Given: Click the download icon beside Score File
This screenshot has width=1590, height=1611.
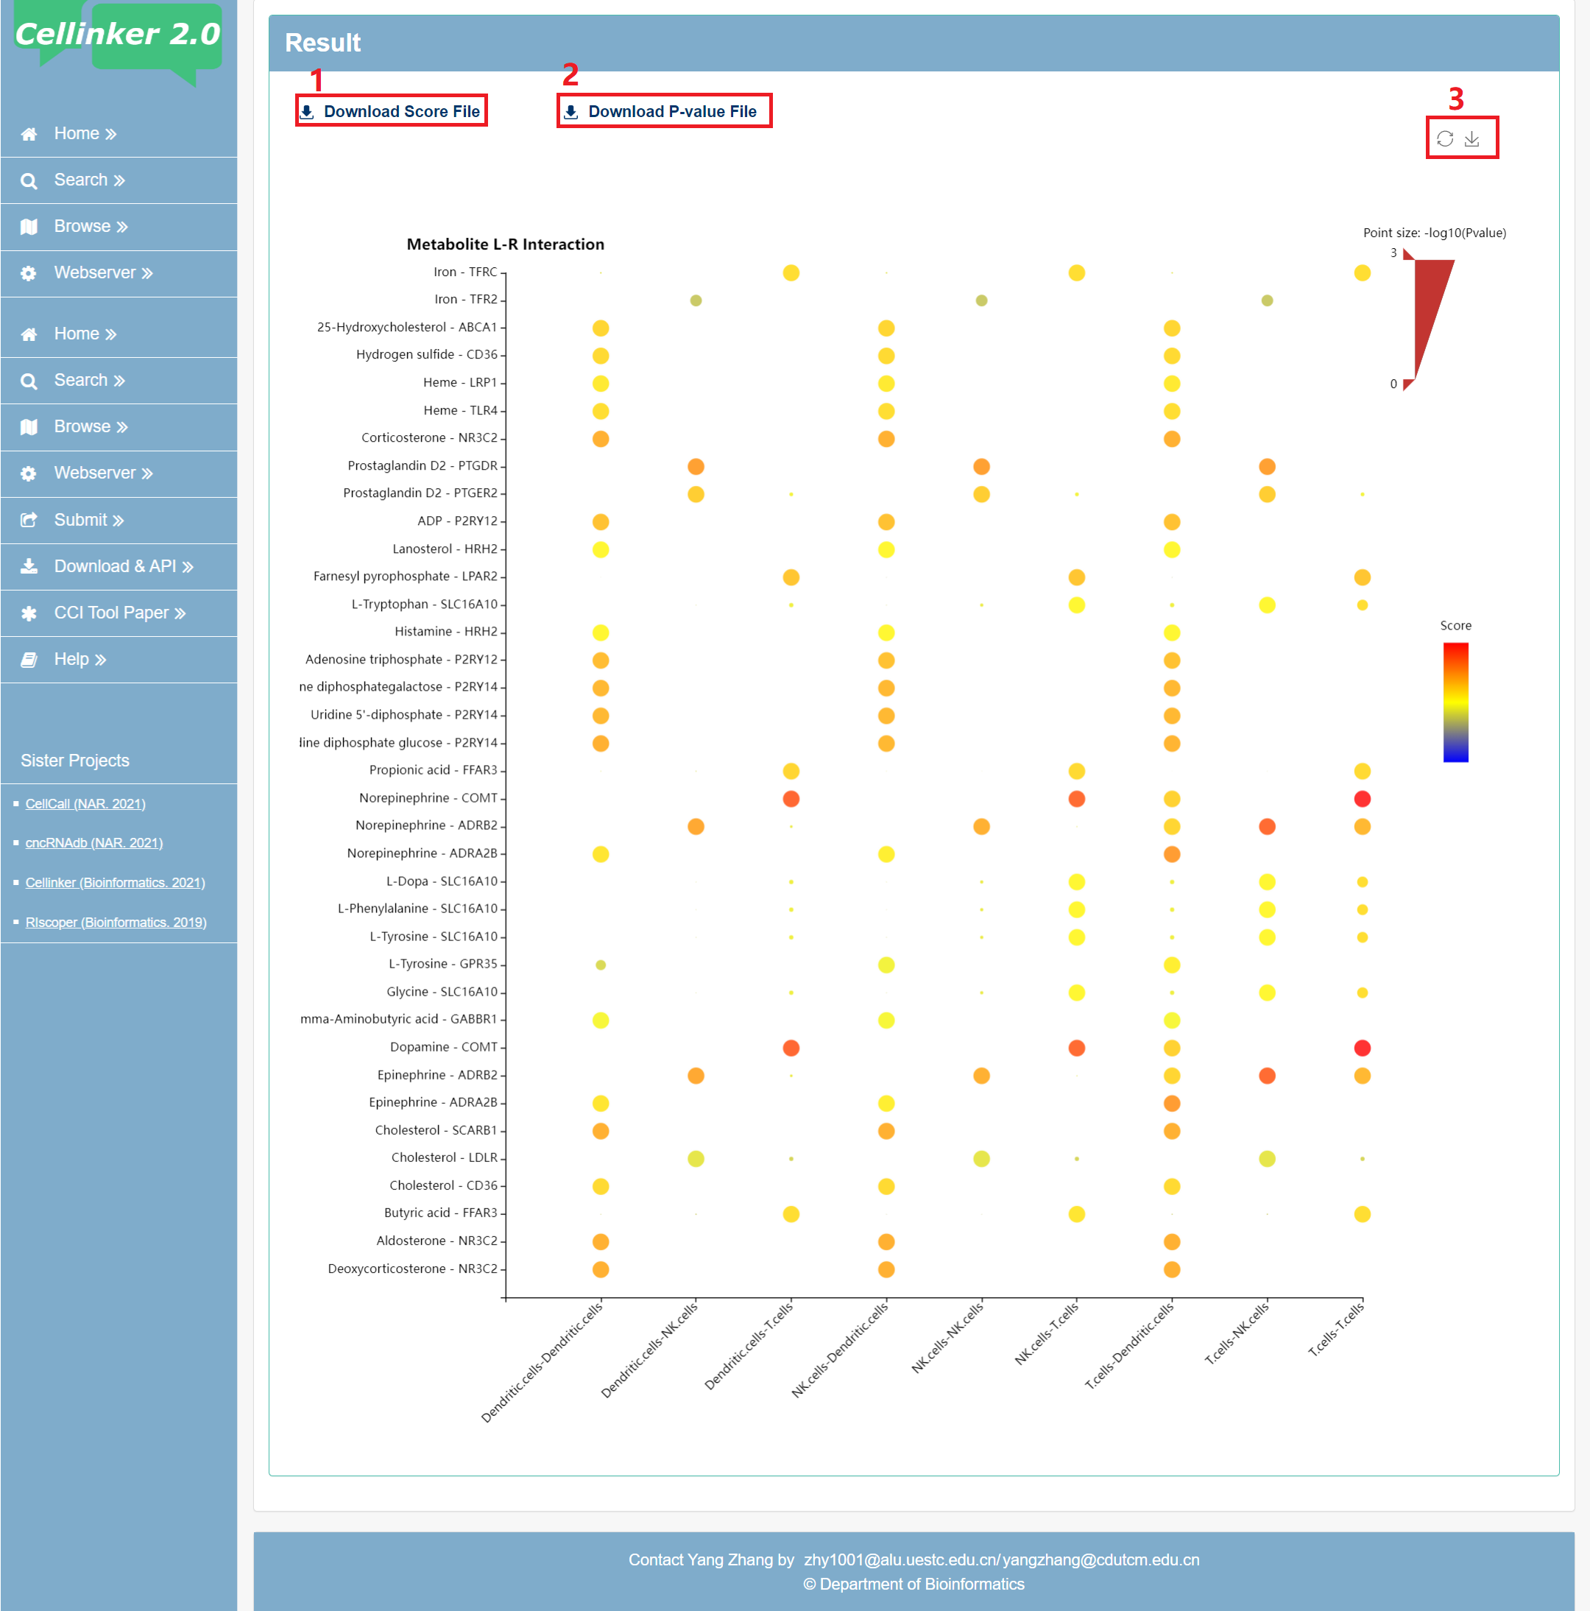Looking at the screenshot, I should click(307, 112).
